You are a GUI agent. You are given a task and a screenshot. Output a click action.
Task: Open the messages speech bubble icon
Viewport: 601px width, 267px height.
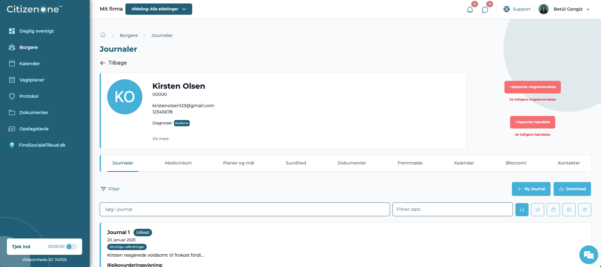485,9
